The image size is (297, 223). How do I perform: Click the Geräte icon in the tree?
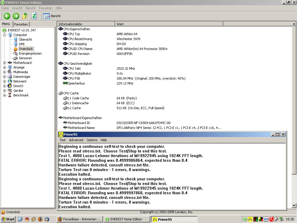[10, 91]
